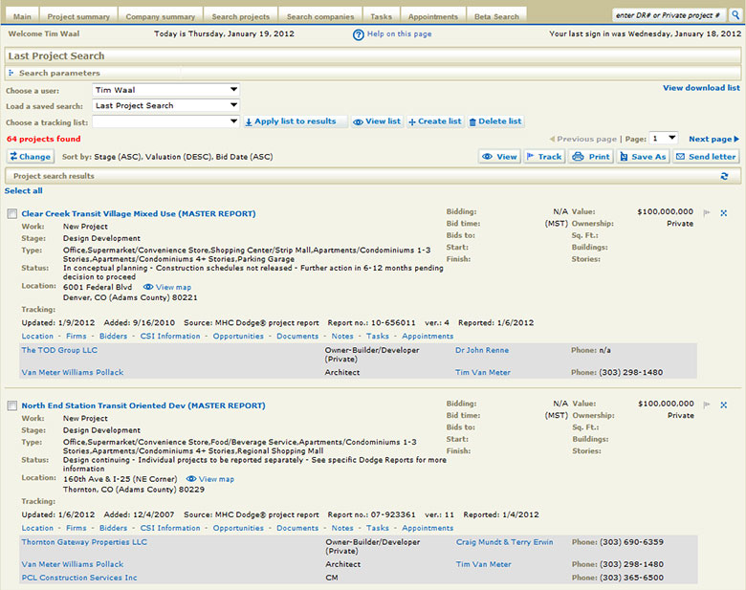Viewport: 746px width, 590px height.
Task: Open Appointments link for Clear Creek project
Action: click(x=428, y=336)
